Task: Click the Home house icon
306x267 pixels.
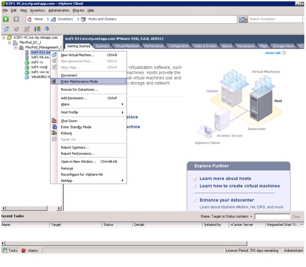Action: 29,19
